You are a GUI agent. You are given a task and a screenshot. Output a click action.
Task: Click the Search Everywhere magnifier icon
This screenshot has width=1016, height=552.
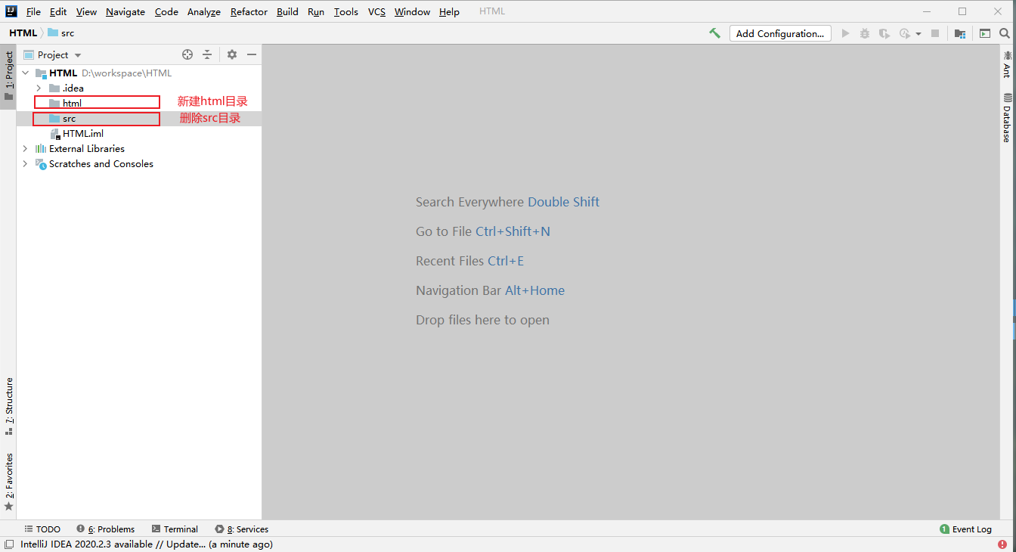pyautogui.click(x=1005, y=33)
